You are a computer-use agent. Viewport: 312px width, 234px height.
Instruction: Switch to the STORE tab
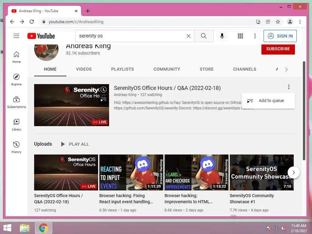pyautogui.click(x=207, y=69)
